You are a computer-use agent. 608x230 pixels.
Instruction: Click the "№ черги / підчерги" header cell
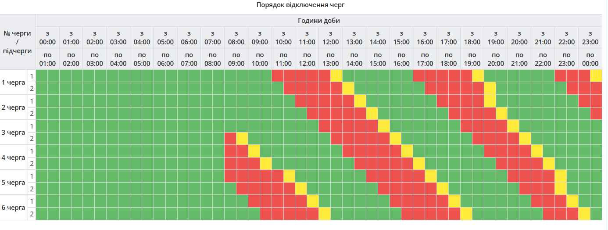point(18,42)
